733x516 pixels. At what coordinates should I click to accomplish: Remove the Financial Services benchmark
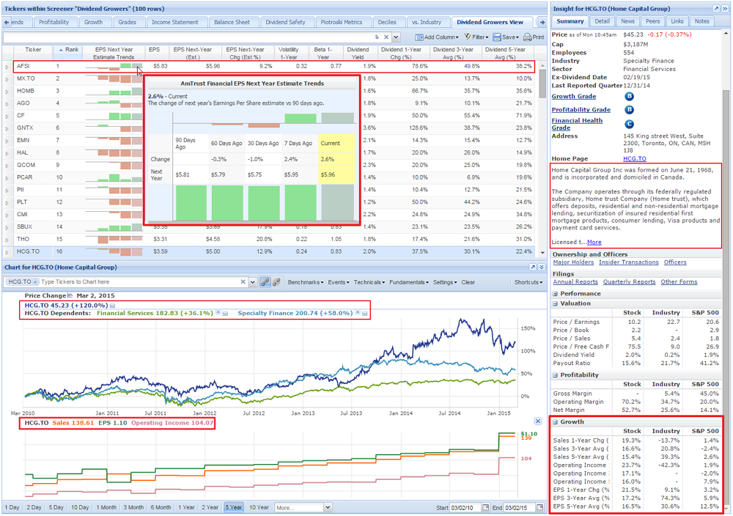[x=218, y=313]
